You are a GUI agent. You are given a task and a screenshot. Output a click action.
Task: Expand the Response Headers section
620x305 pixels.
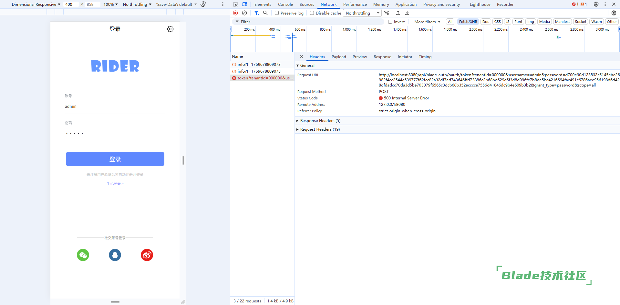pos(320,121)
